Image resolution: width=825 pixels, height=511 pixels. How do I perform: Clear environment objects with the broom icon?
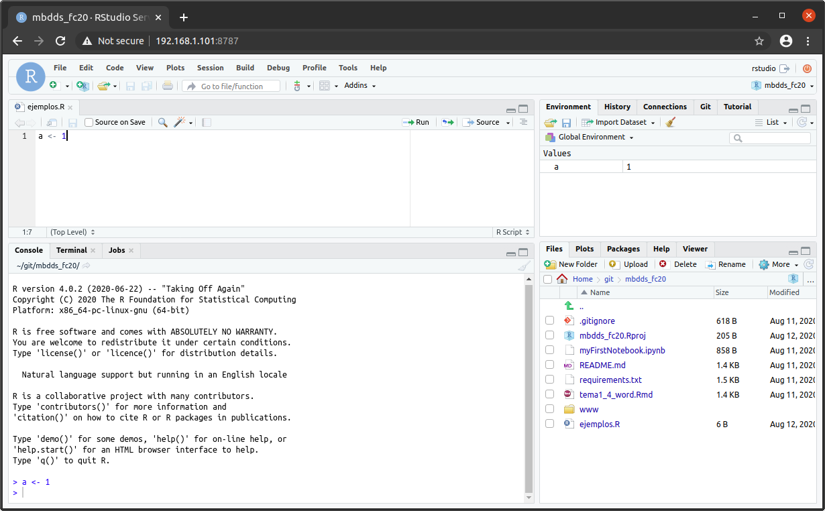tap(671, 122)
